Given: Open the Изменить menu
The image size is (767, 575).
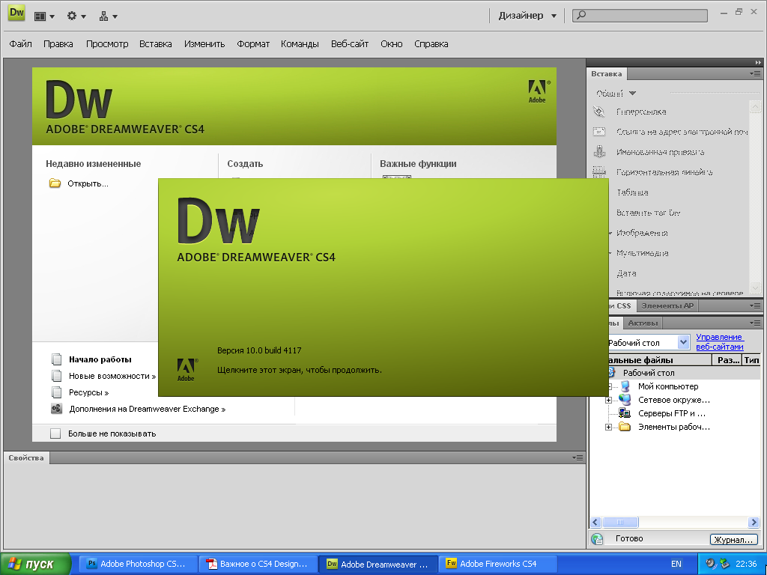Looking at the screenshot, I should 204,44.
